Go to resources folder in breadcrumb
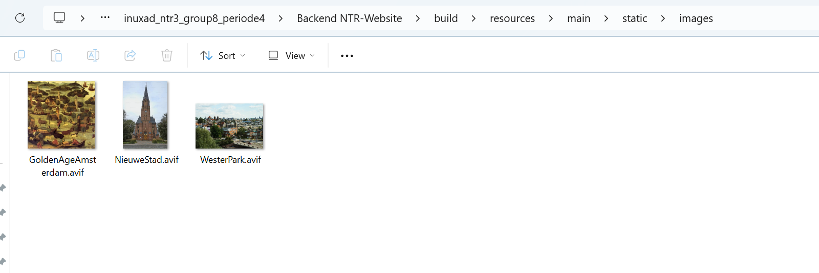Image resolution: width=819 pixels, height=273 pixels. coord(512,18)
